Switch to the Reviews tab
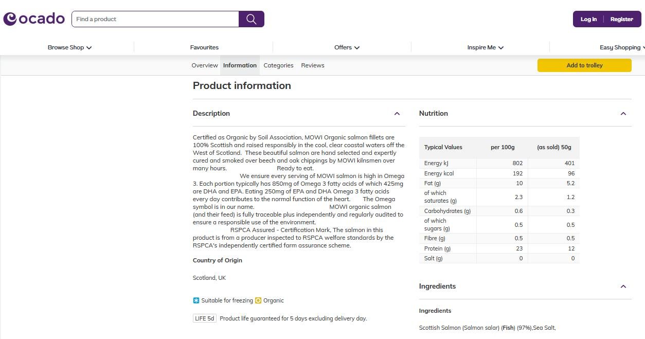The height and width of the screenshot is (339, 645). (312, 65)
